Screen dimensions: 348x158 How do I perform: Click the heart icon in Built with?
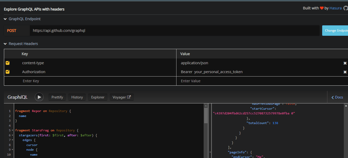[322, 8]
